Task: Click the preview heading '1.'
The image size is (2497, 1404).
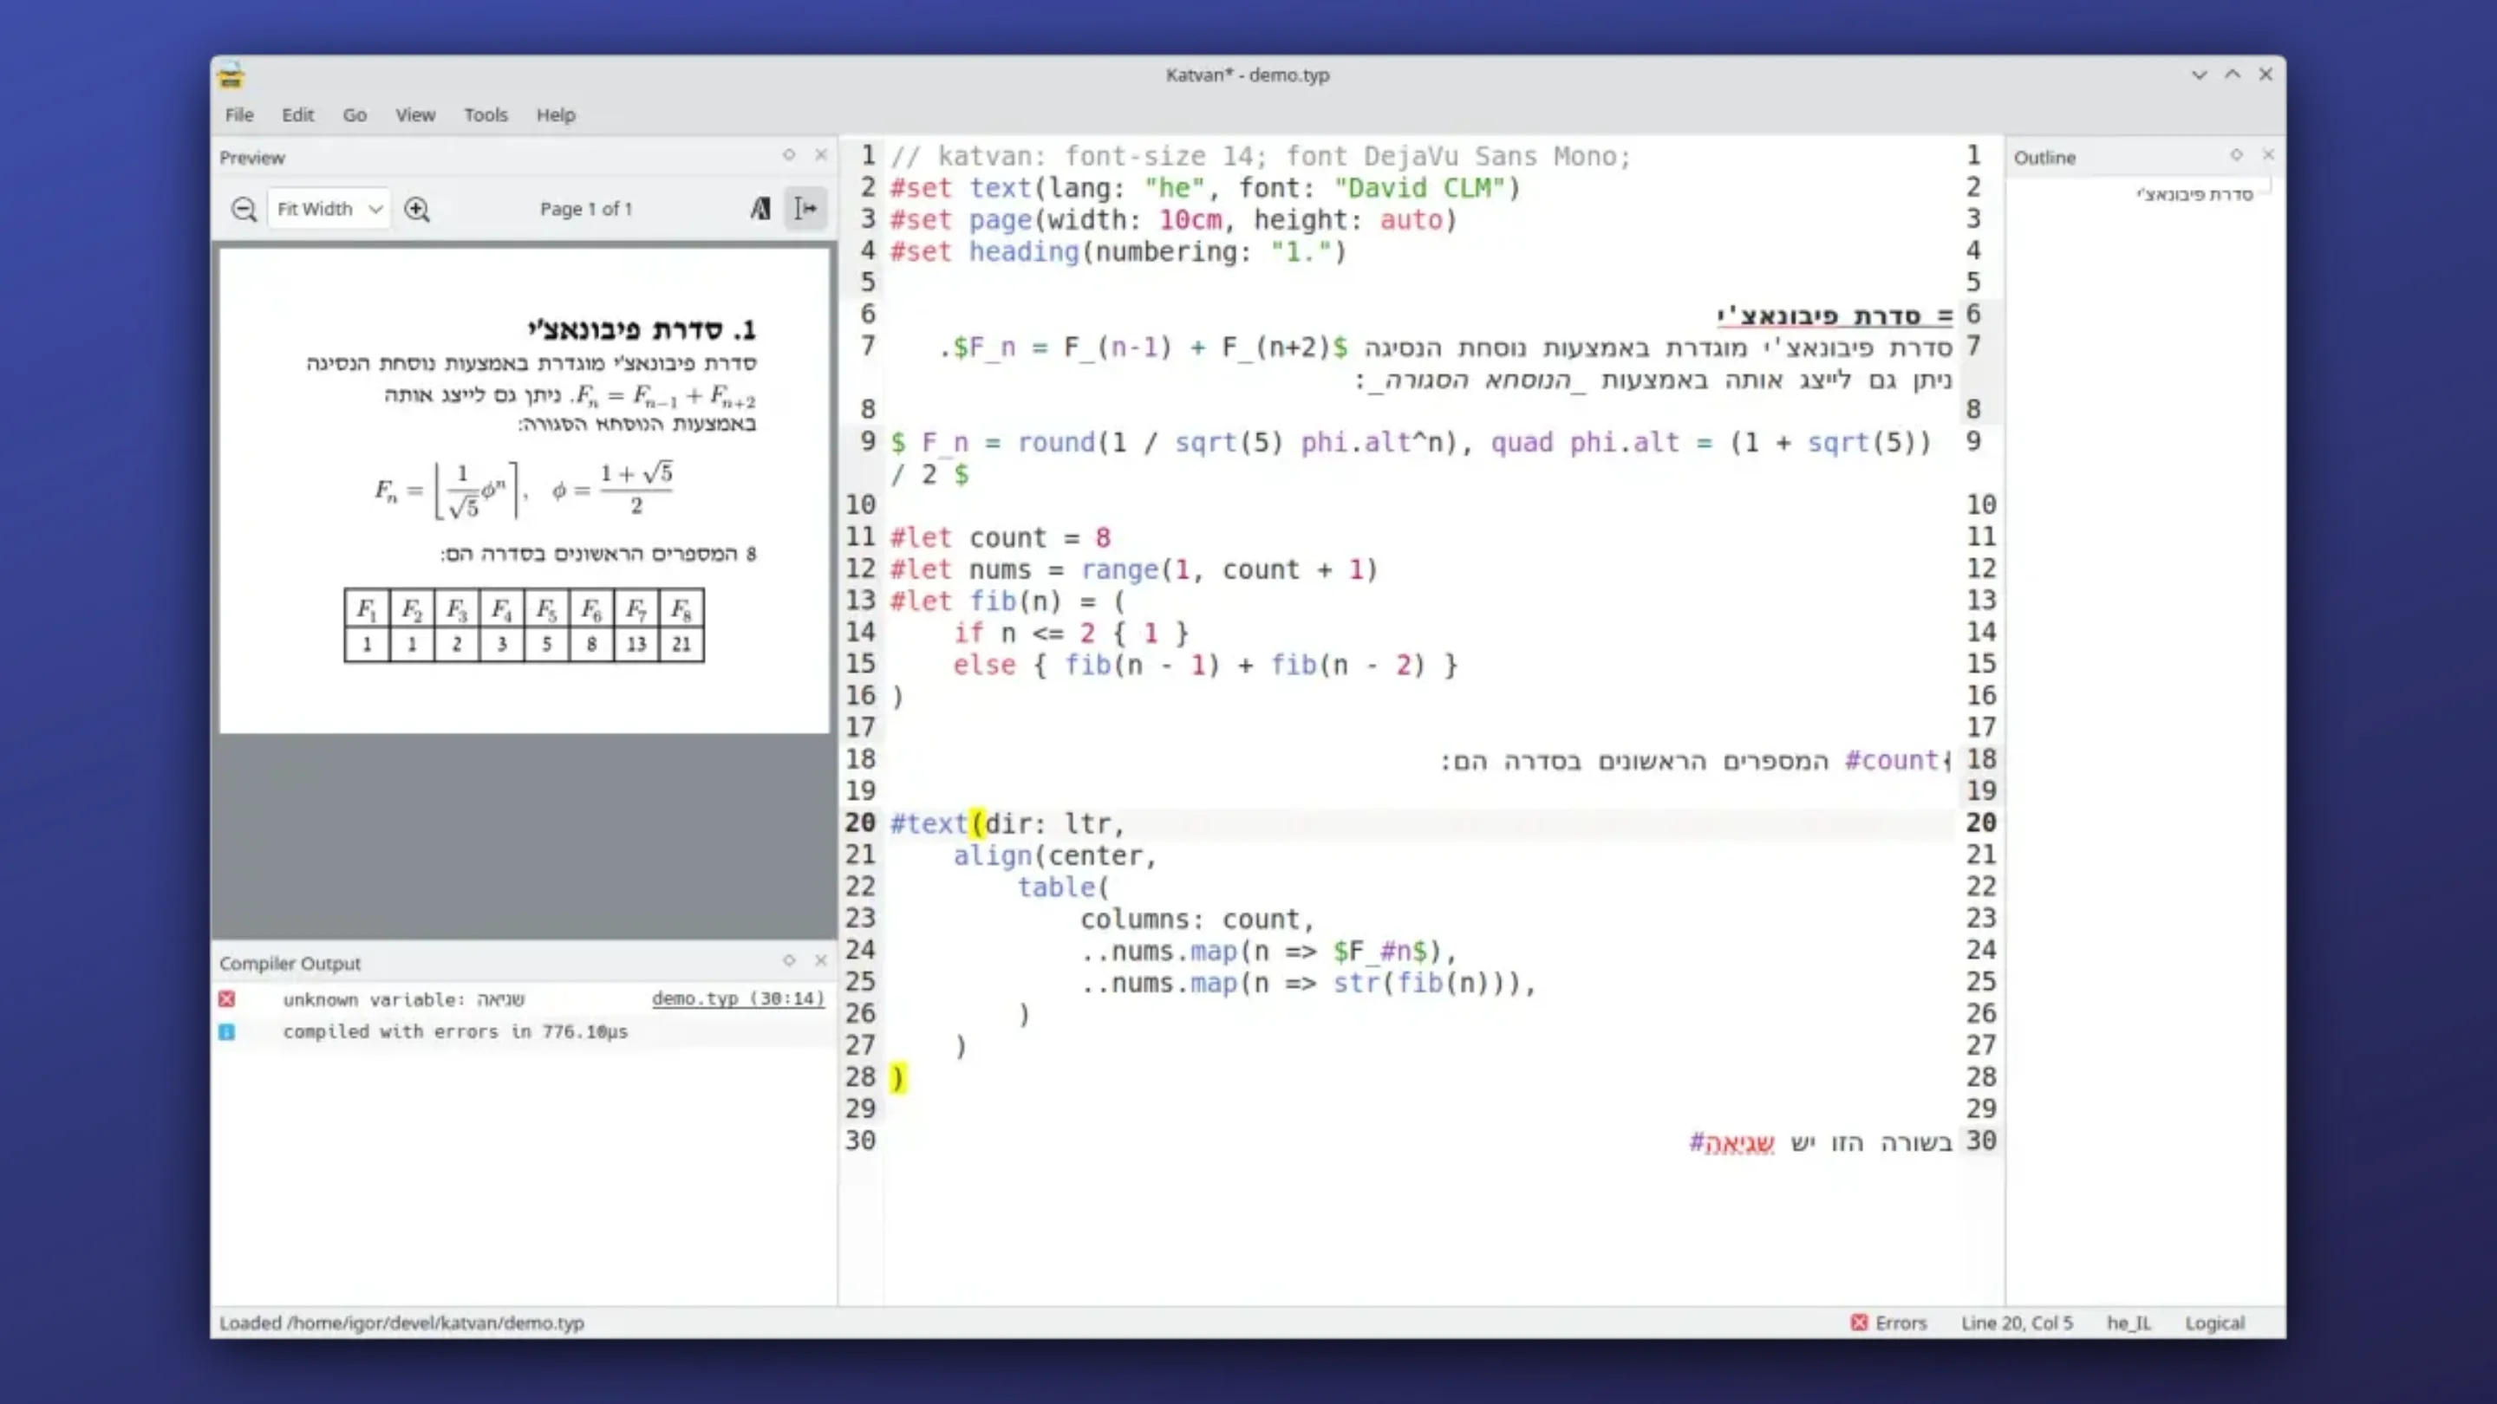Action: (x=642, y=329)
